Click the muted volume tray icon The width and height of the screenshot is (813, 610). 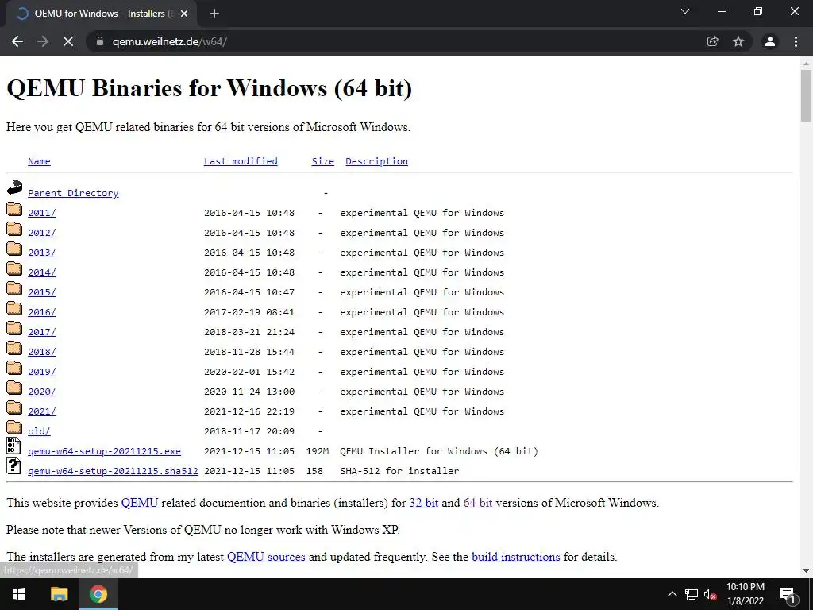(x=711, y=594)
